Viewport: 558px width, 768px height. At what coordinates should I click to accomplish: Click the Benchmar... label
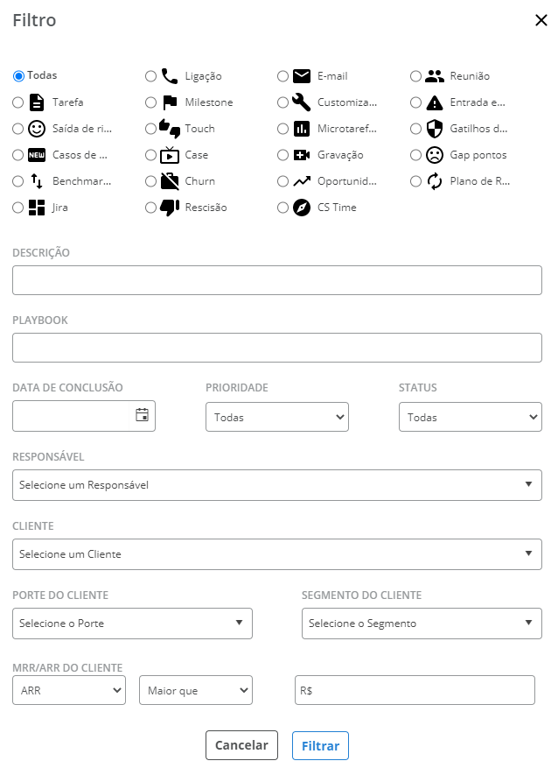(x=81, y=181)
